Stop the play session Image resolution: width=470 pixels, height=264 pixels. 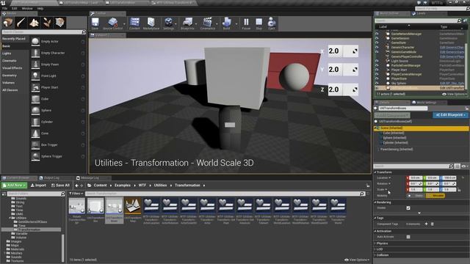pos(259,23)
